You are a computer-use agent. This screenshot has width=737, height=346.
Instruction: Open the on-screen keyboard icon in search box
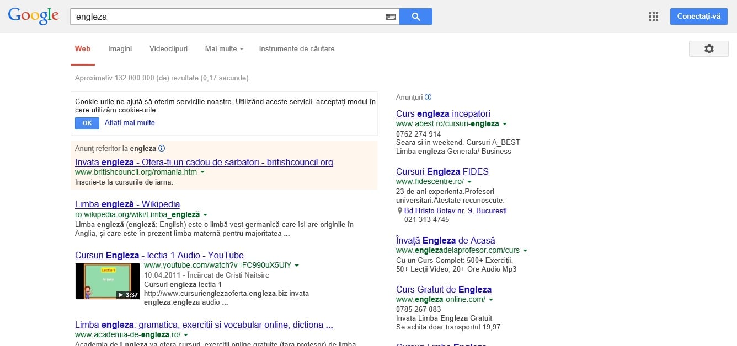(x=391, y=17)
